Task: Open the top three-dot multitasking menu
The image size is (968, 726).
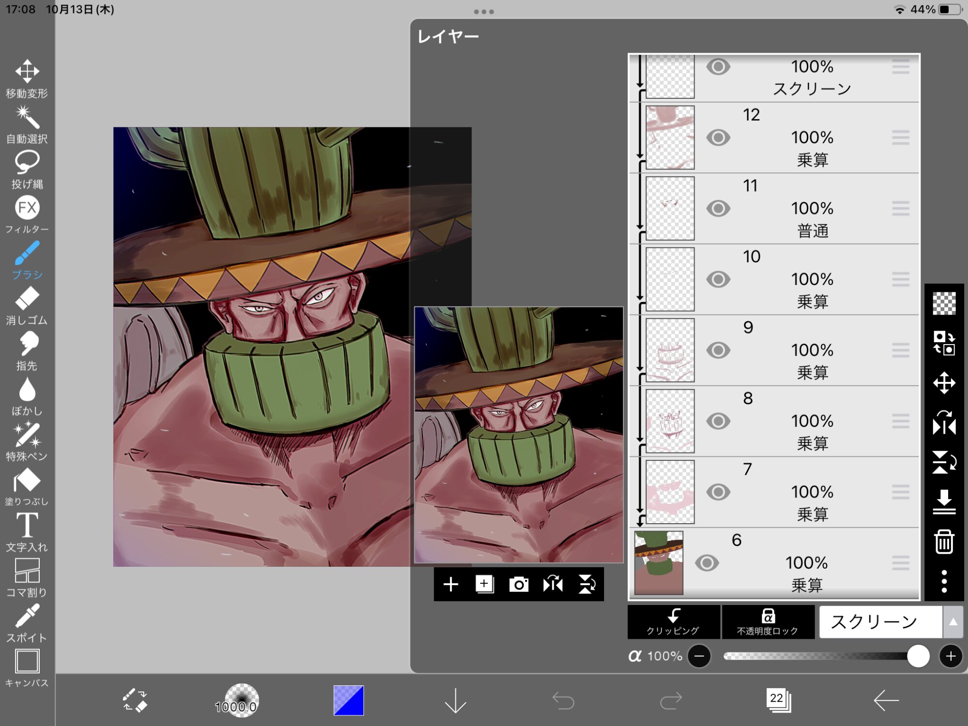Action: (484, 12)
